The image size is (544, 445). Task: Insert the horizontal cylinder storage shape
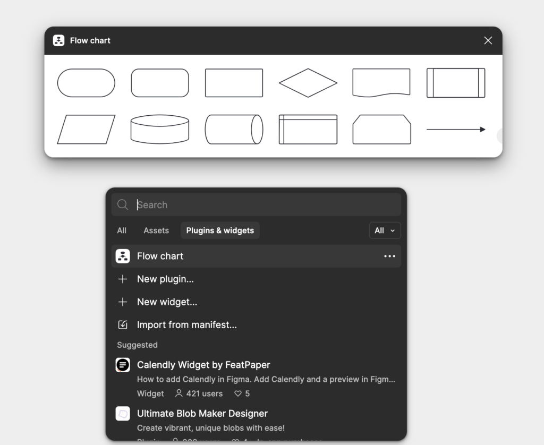[x=234, y=130]
